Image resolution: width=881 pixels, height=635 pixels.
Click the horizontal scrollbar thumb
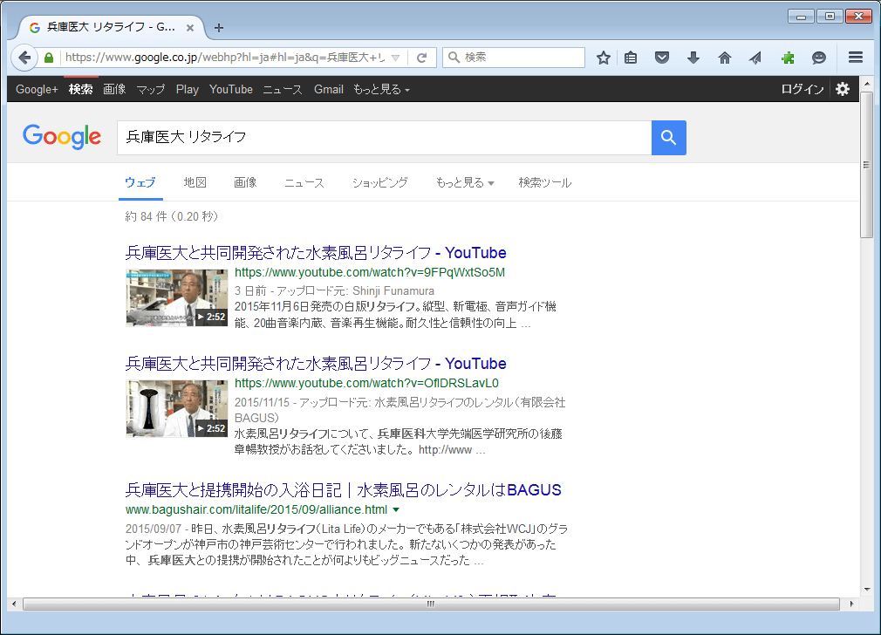coord(431,604)
